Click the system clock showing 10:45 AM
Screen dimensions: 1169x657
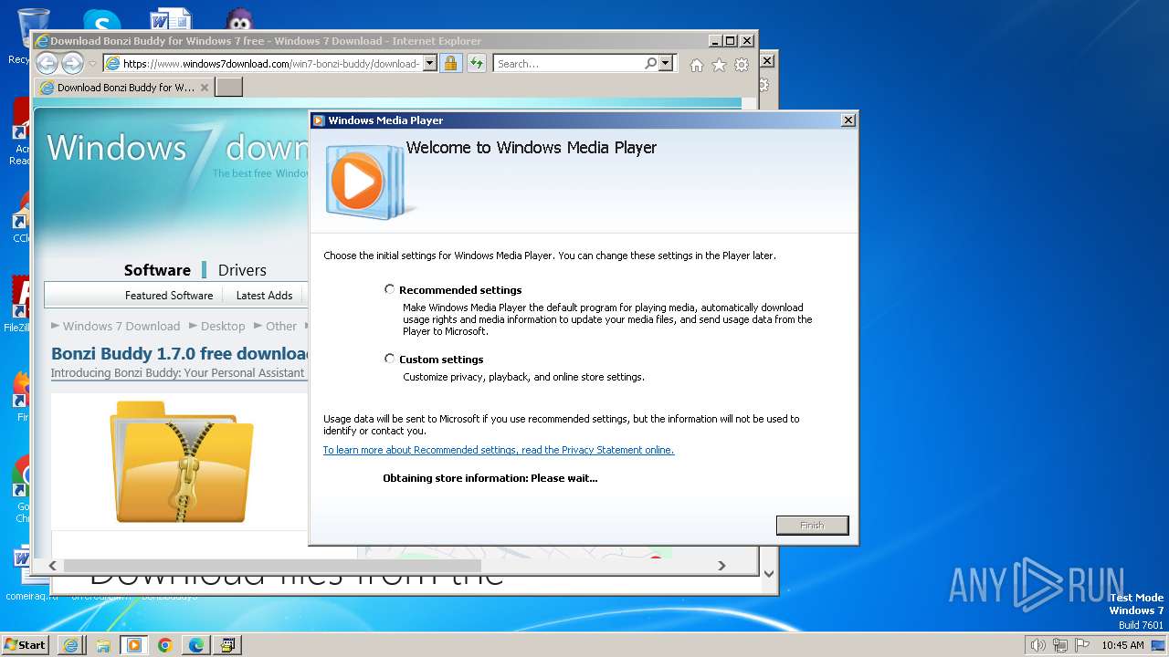click(1122, 645)
